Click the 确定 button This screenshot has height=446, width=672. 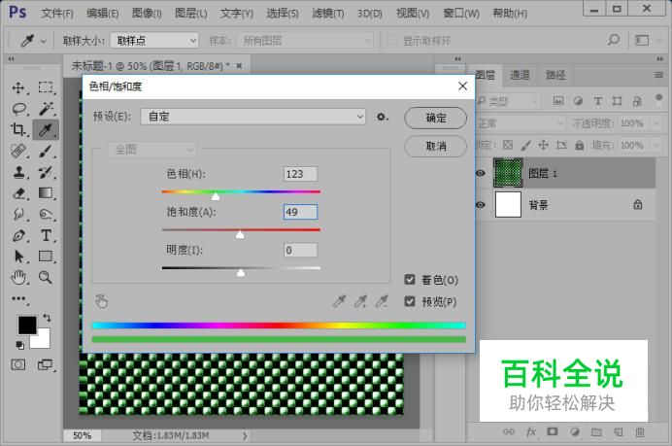(x=435, y=118)
